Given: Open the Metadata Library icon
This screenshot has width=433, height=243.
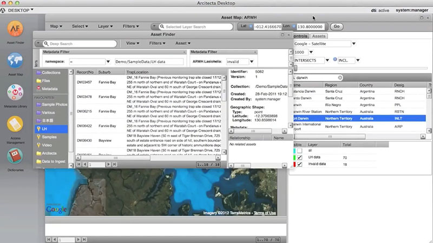Looking at the screenshot, I should (x=15, y=93).
